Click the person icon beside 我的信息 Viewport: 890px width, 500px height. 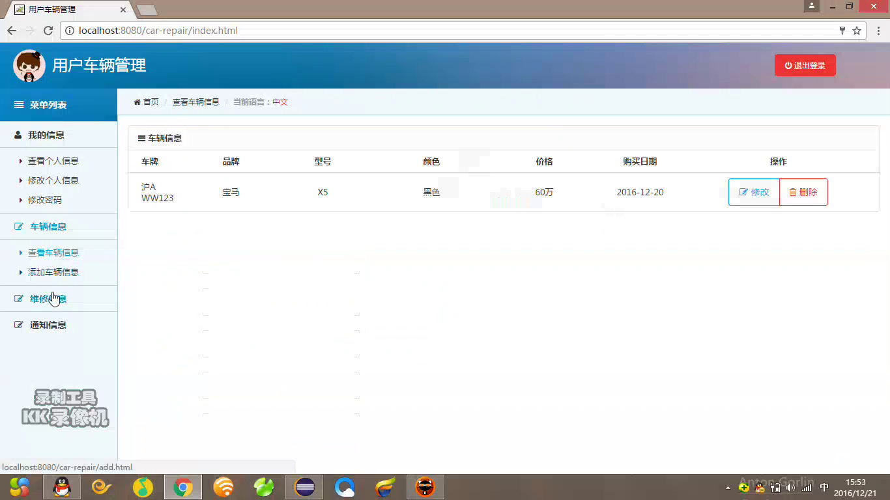point(18,135)
